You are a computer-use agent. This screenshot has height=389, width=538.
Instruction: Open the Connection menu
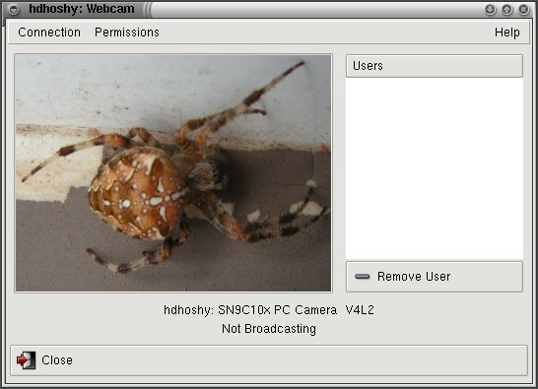point(49,32)
